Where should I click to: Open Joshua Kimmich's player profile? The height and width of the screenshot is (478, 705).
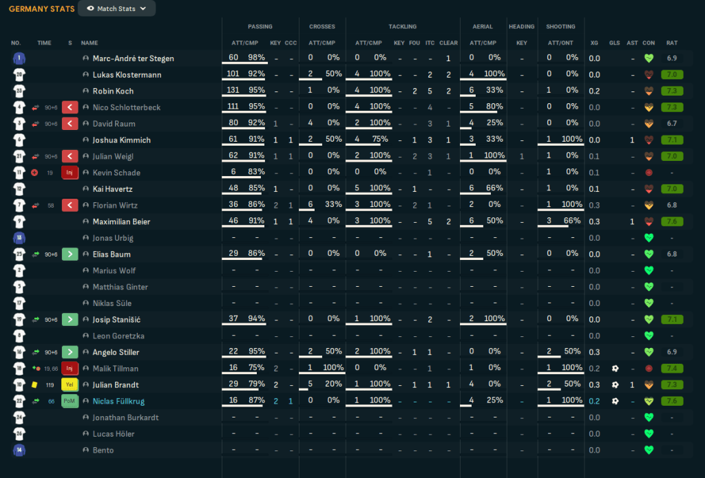[121, 140]
